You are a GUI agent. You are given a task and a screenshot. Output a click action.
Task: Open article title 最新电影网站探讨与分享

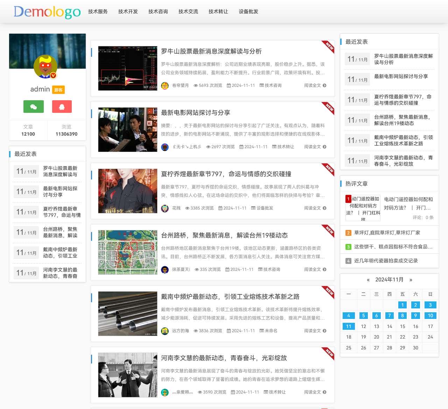click(x=195, y=113)
